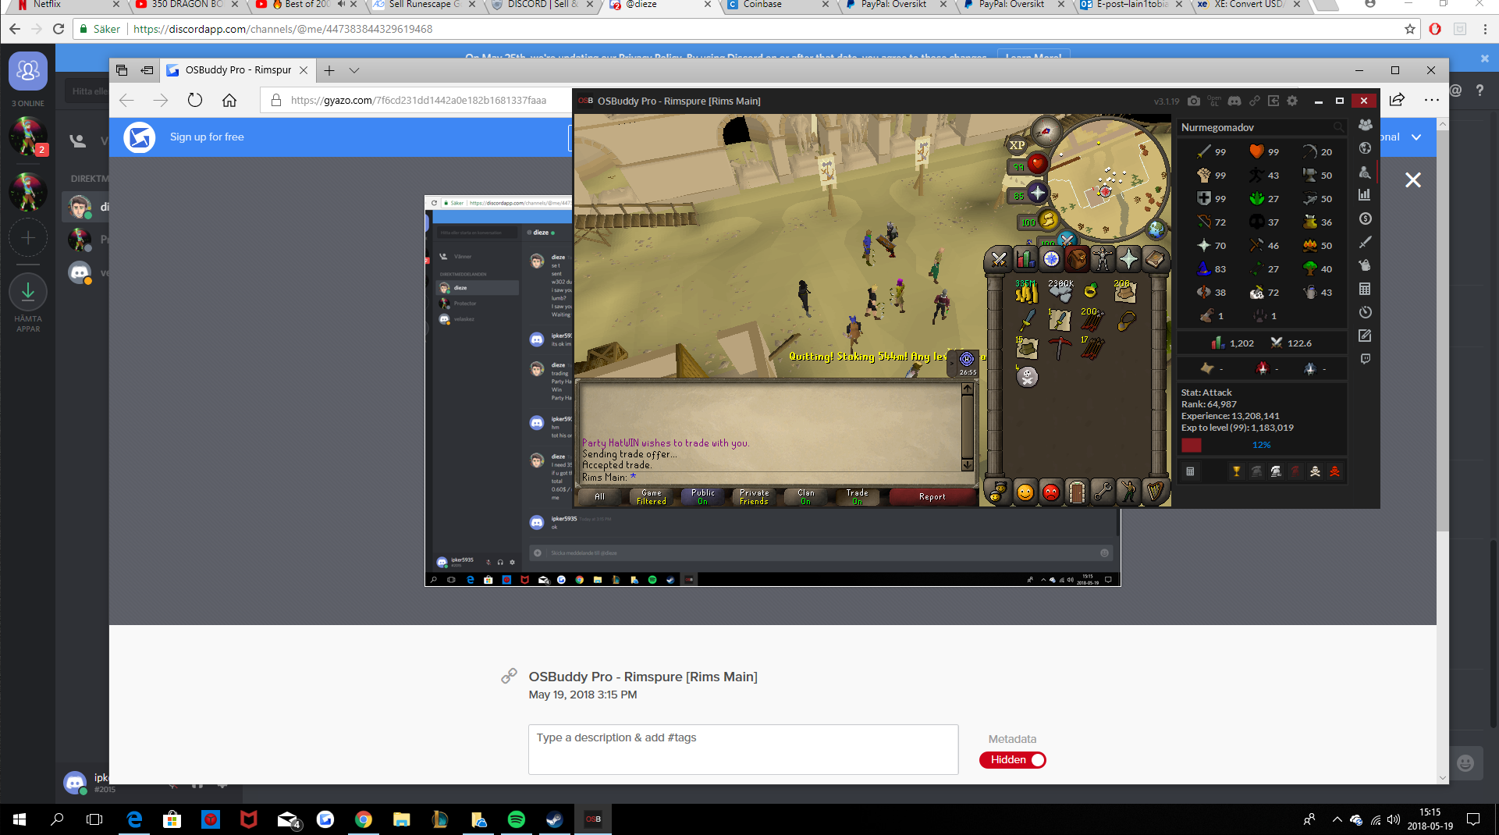Toggle quick prayers orb showing 85

tap(1028, 194)
